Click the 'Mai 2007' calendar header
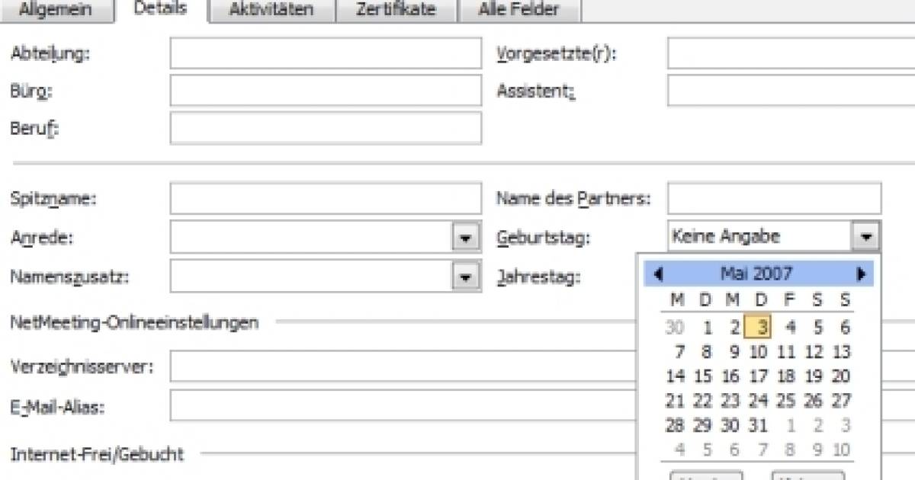 [756, 274]
